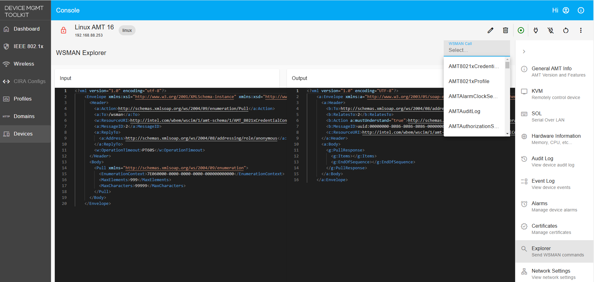Open the three-dot overflow menu
Viewport: 594px width, 282px height.
click(x=581, y=30)
